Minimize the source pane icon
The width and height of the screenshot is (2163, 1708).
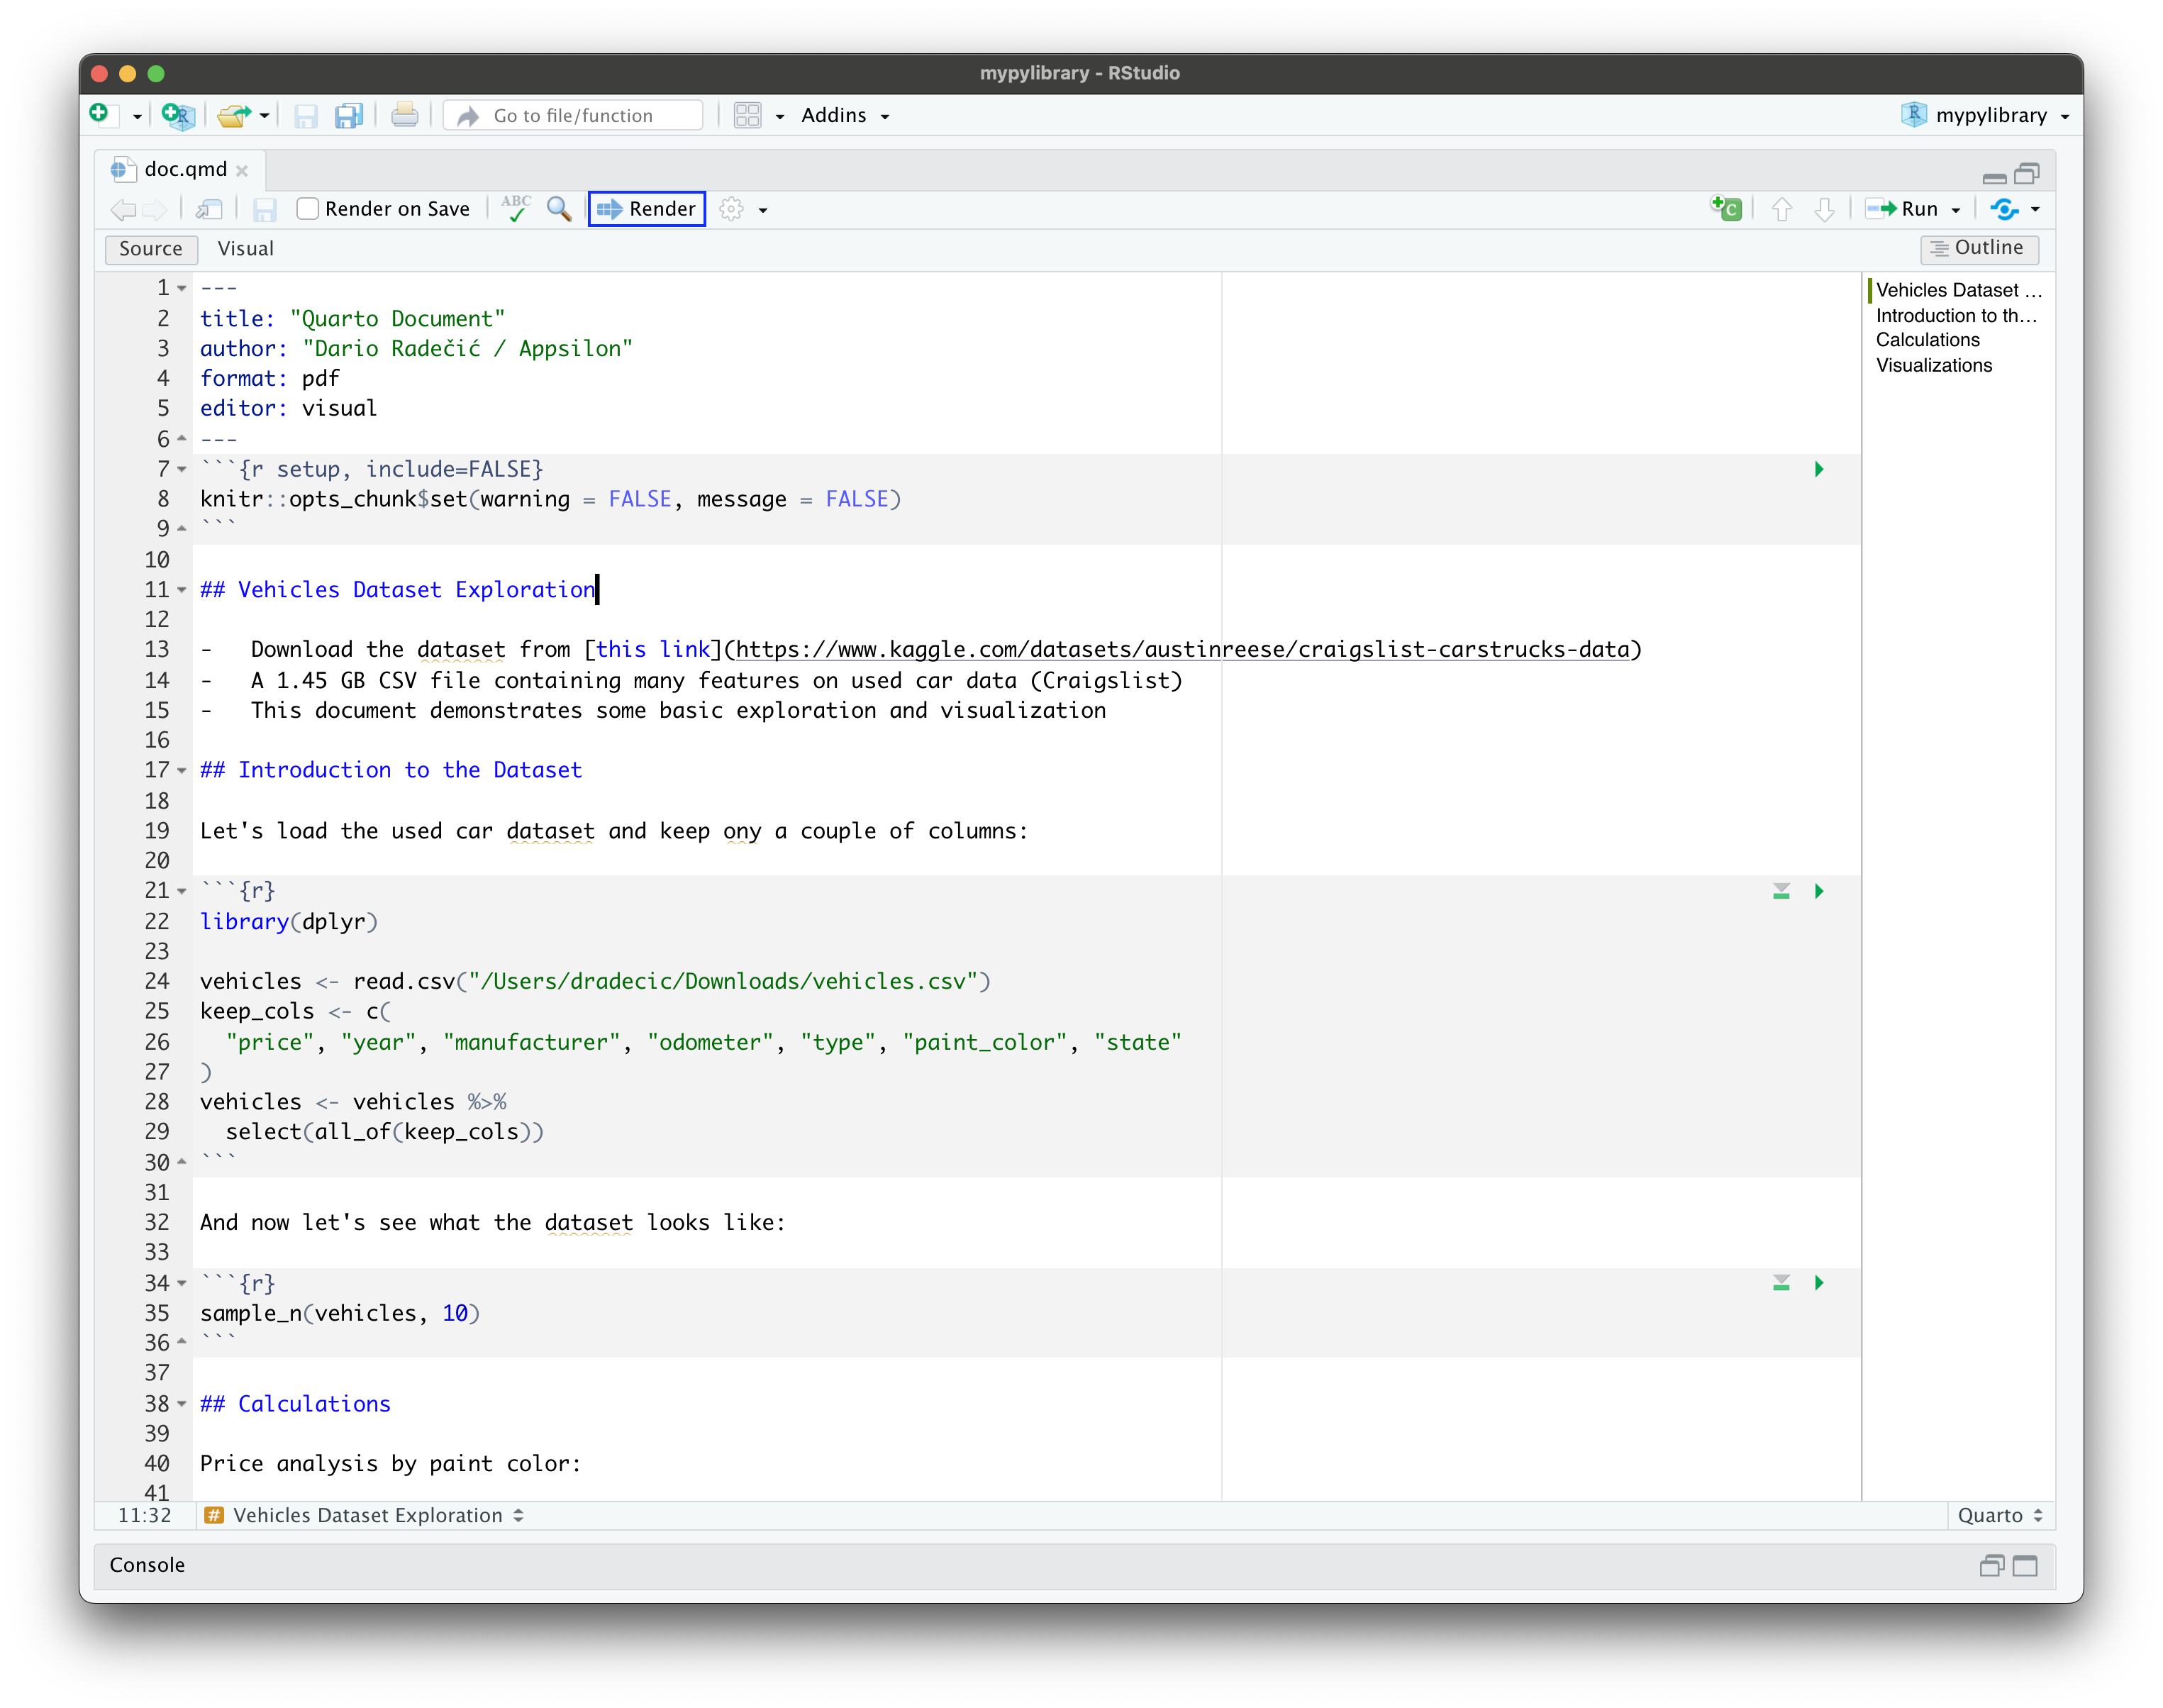[1995, 177]
